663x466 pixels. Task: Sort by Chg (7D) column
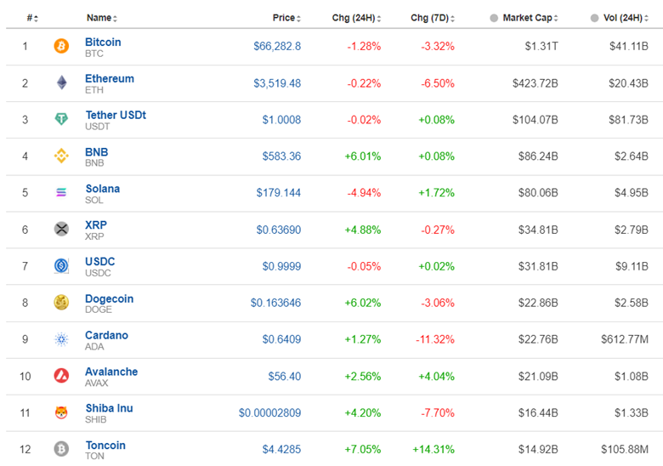click(433, 18)
